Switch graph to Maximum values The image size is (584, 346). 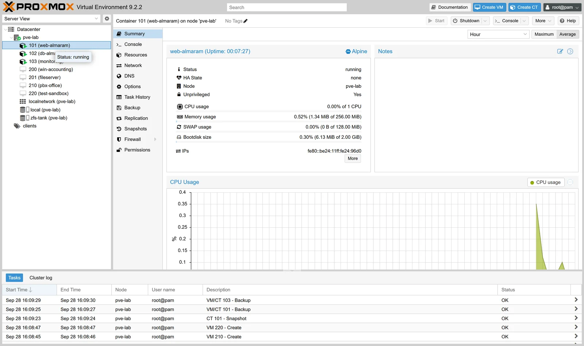[544, 34]
